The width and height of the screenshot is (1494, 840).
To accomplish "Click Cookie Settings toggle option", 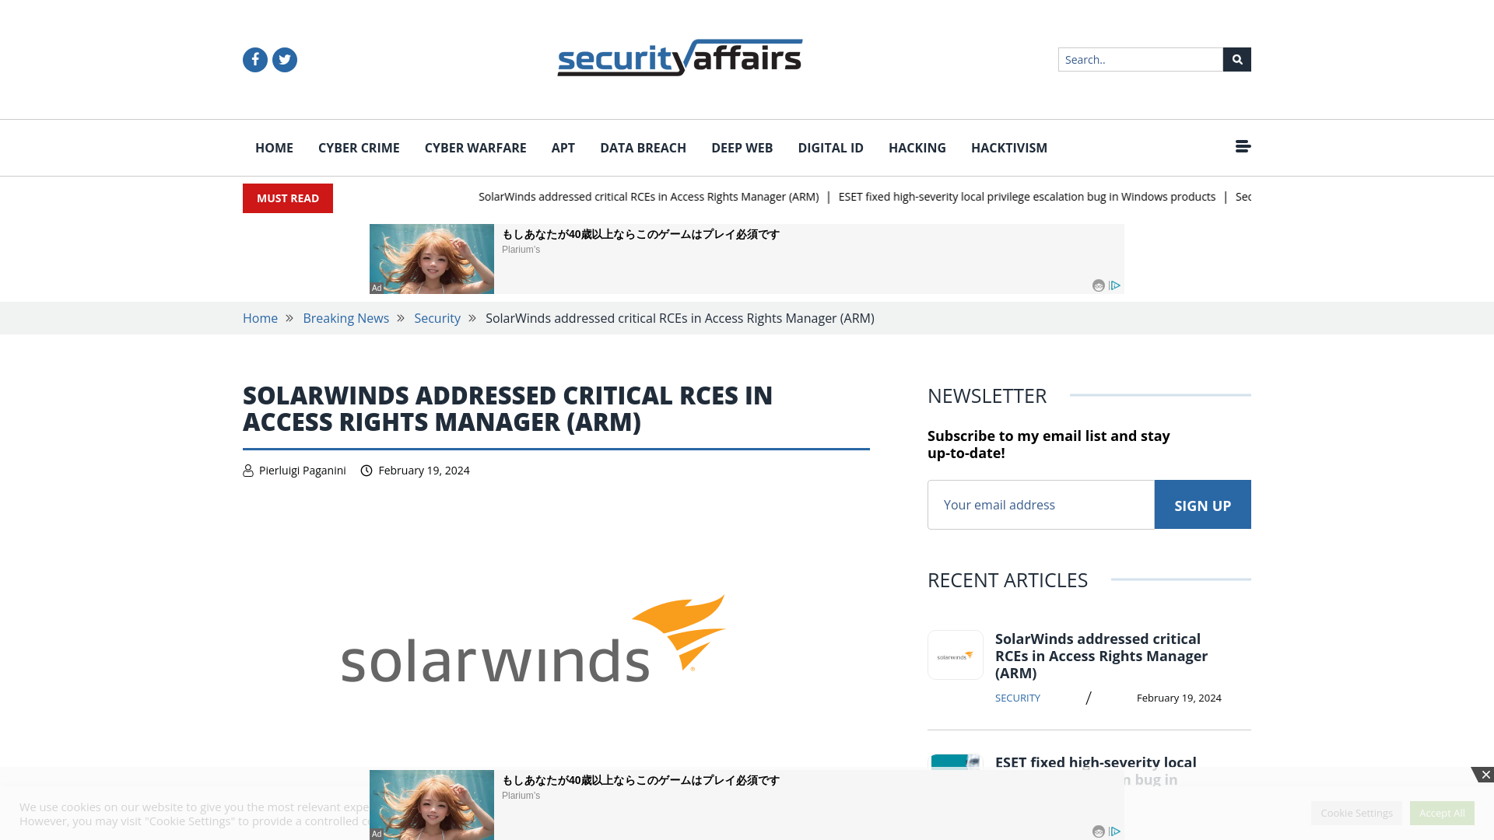I will tap(1356, 812).
